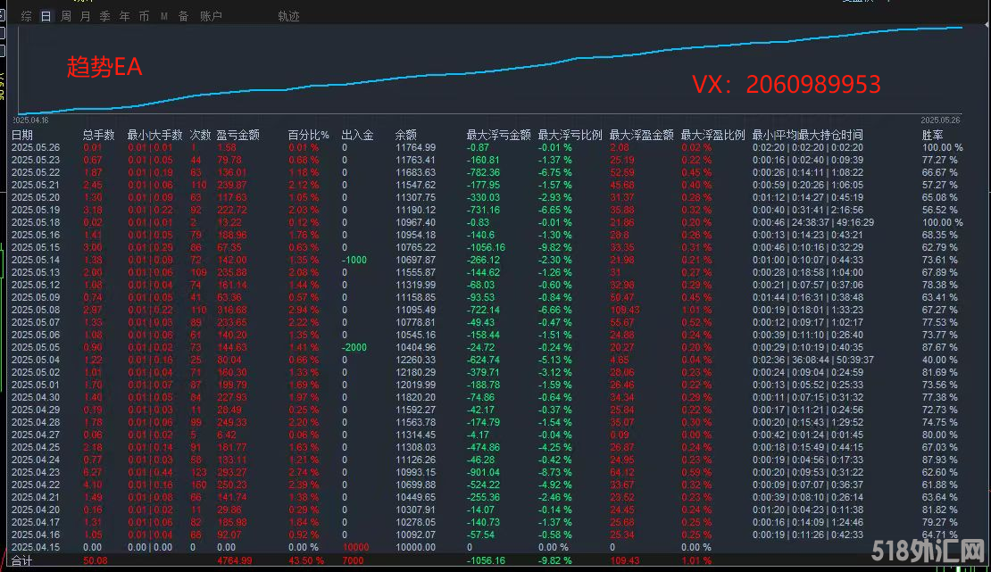
Task: Click win rate 56.52 %
Action: pyautogui.click(x=940, y=210)
